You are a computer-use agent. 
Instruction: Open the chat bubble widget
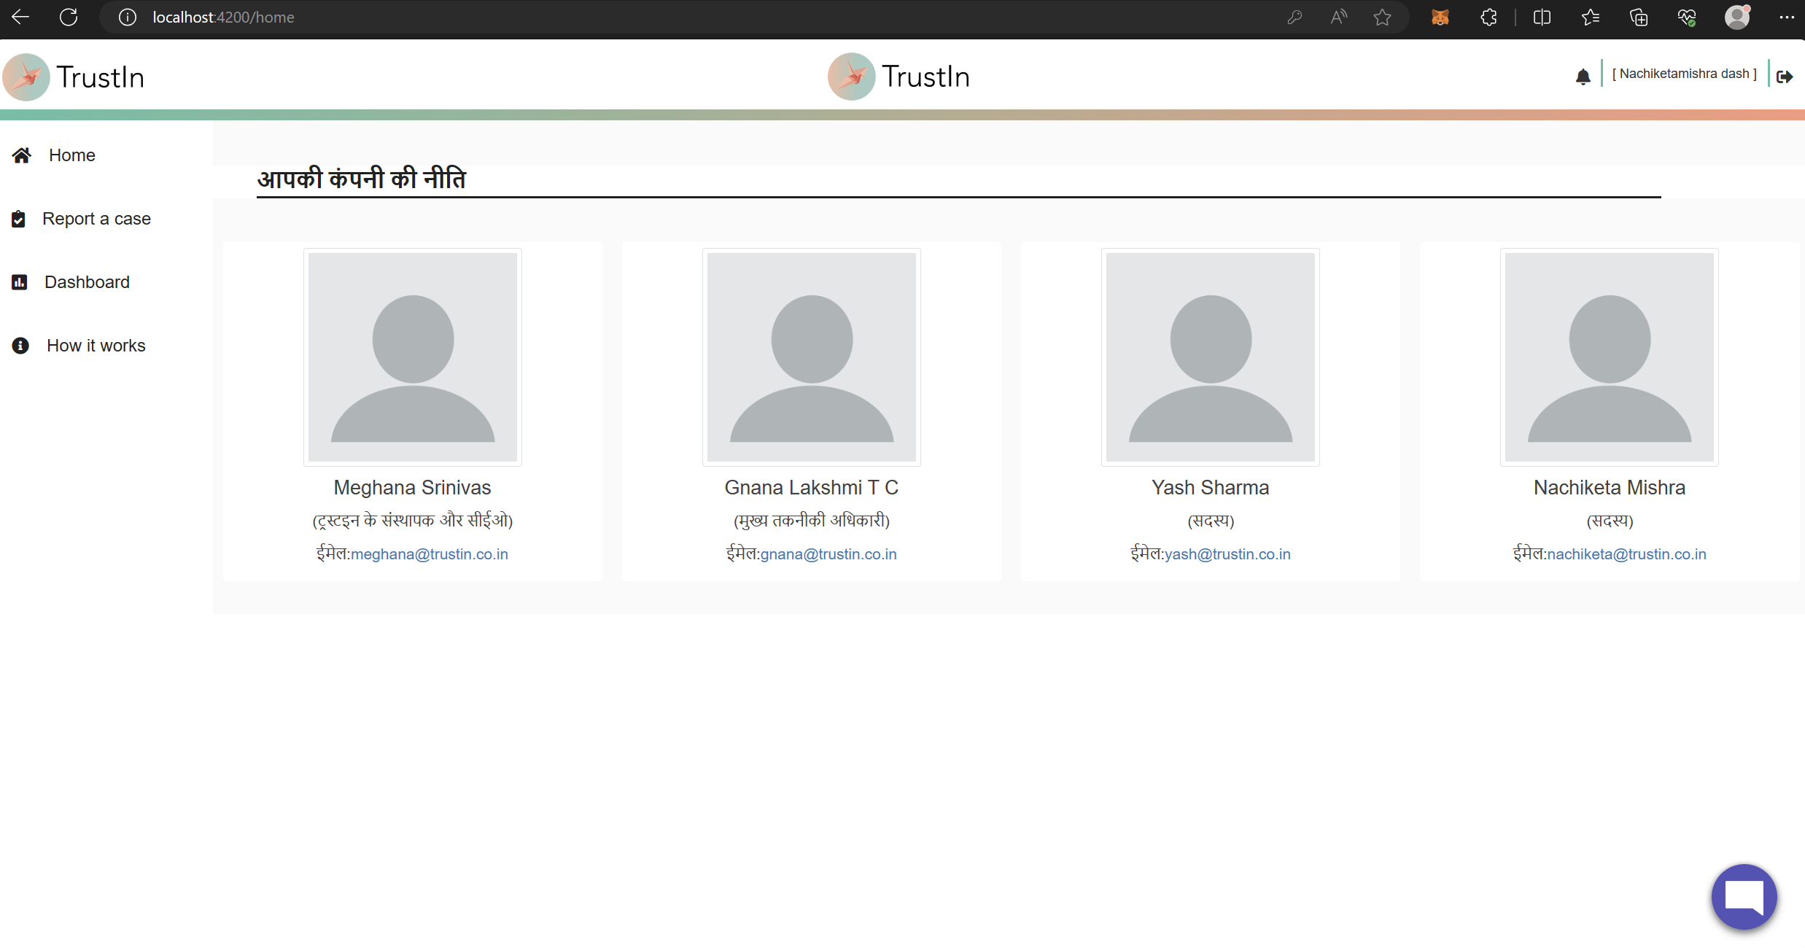point(1743,896)
